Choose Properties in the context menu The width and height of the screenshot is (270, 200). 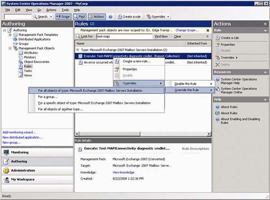(x=139, y=69)
